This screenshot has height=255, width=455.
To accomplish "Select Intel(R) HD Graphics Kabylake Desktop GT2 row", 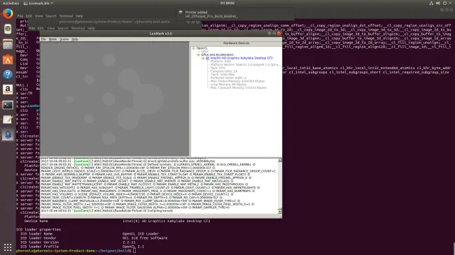I will coord(241,58).
